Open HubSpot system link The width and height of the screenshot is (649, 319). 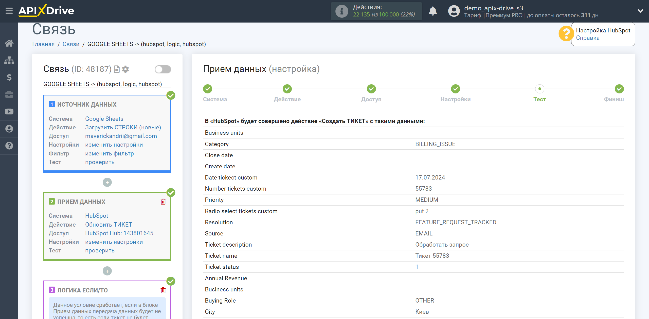pyautogui.click(x=97, y=216)
